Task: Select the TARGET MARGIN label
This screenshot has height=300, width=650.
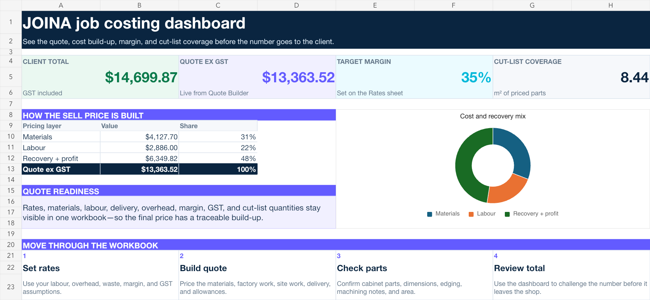Action: coord(364,62)
